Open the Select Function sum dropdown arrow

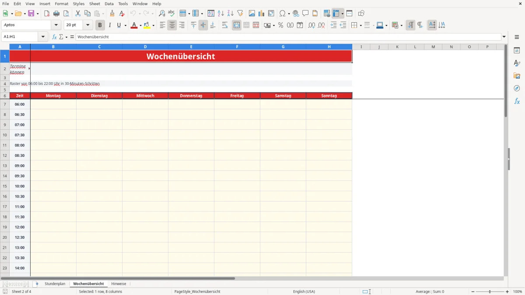tap(66, 37)
